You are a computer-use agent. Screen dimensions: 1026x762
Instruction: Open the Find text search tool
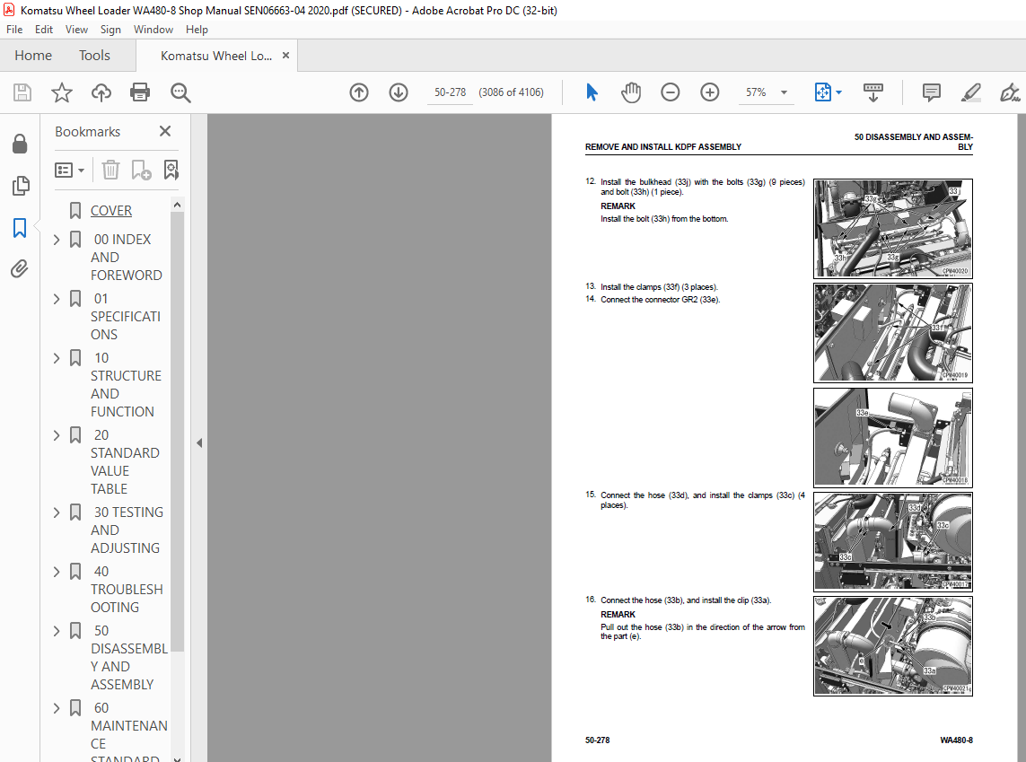coord(180,92)
